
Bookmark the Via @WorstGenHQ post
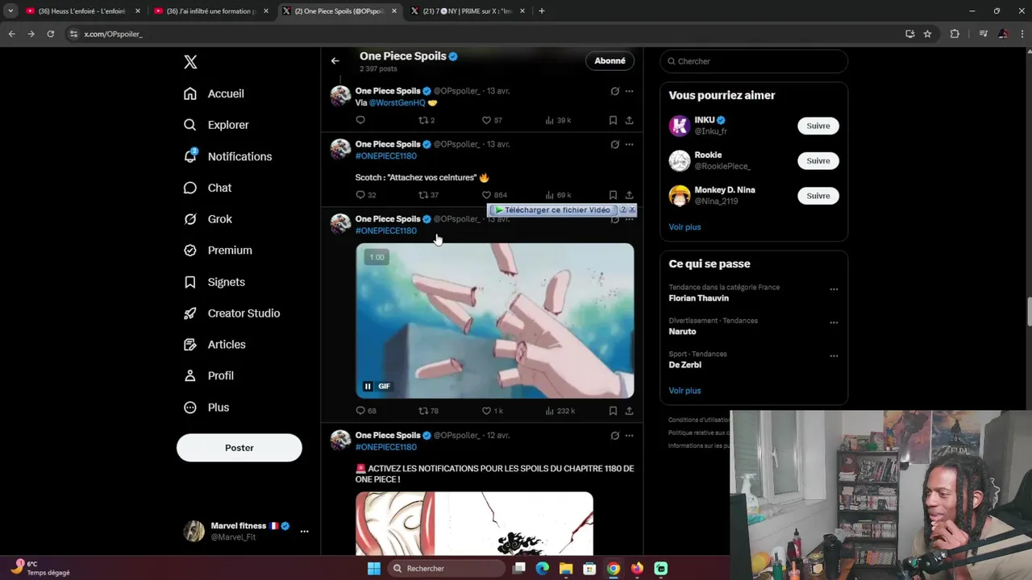pyautogui.click(x=613, y=120)
